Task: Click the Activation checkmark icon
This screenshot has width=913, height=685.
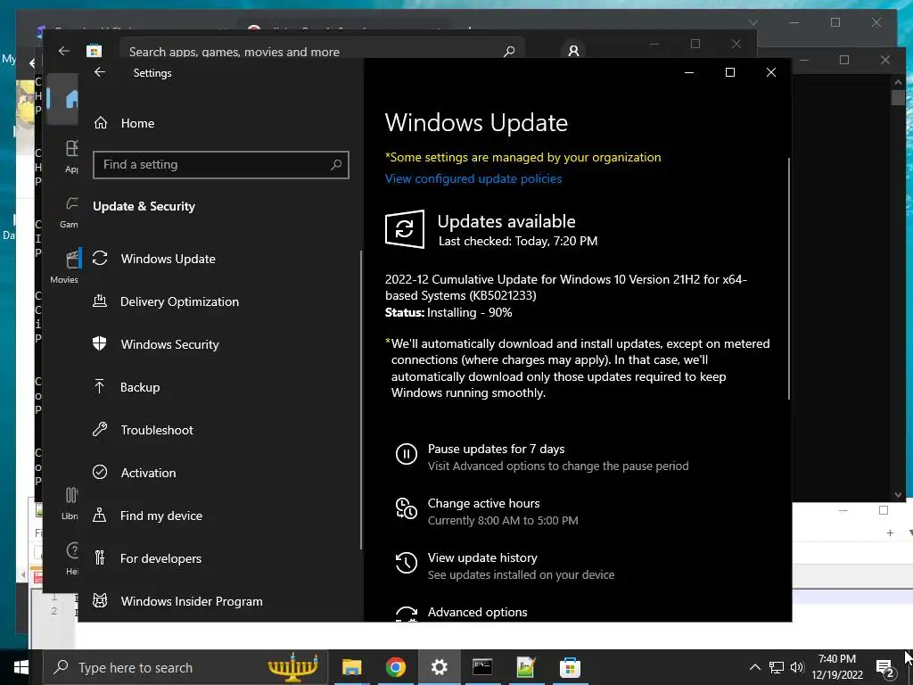Action: coord(100,473)
